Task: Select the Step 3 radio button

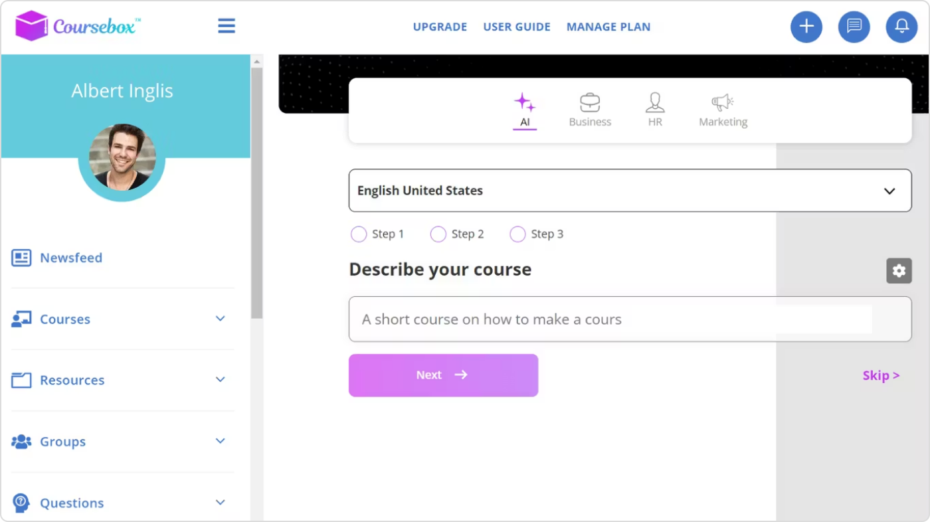Action: [517, 234]
